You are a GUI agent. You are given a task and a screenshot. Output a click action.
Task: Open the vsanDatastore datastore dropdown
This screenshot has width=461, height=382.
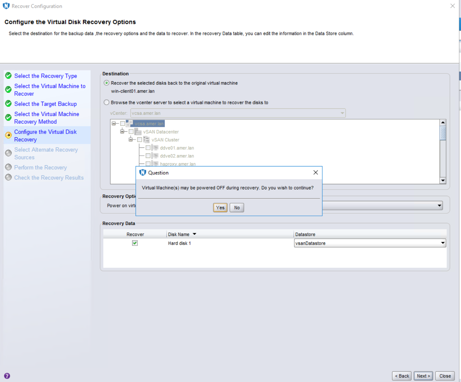[370, 243]
